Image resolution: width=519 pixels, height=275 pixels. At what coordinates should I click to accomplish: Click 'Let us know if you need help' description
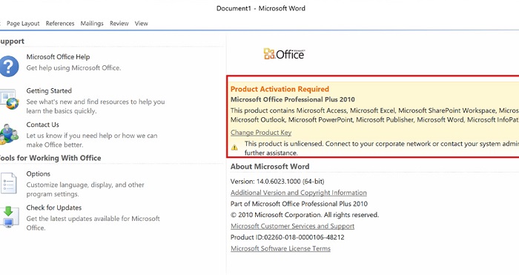pyautogui.click(x=92, y=140)
